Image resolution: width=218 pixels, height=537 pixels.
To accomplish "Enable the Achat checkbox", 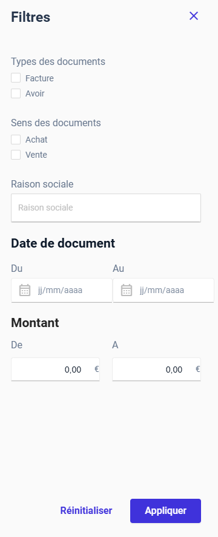I will coord(16,140).
